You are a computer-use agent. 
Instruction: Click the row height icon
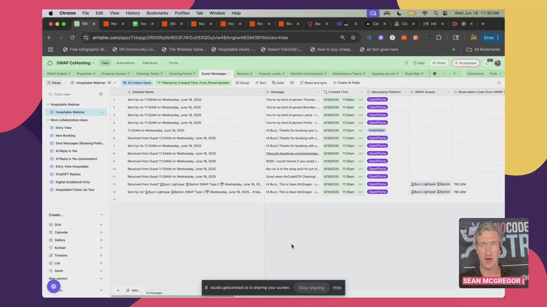click(292, 83)
